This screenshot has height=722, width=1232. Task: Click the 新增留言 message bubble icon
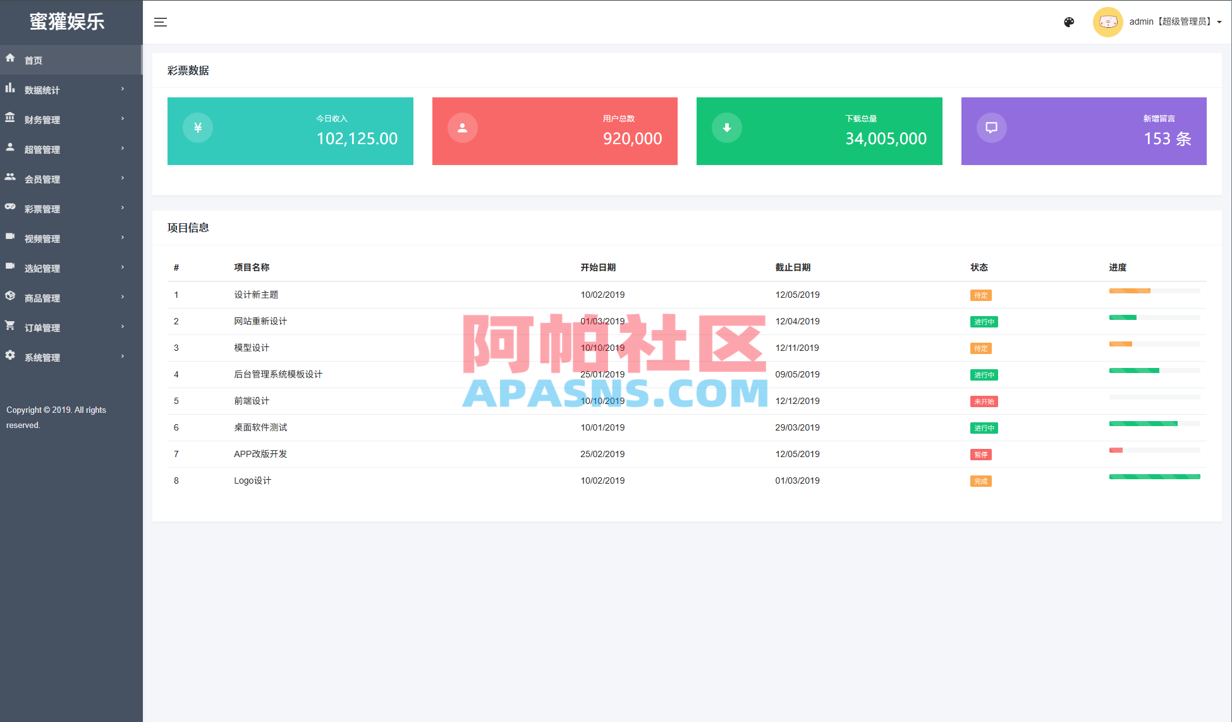(x=992, y=127)
